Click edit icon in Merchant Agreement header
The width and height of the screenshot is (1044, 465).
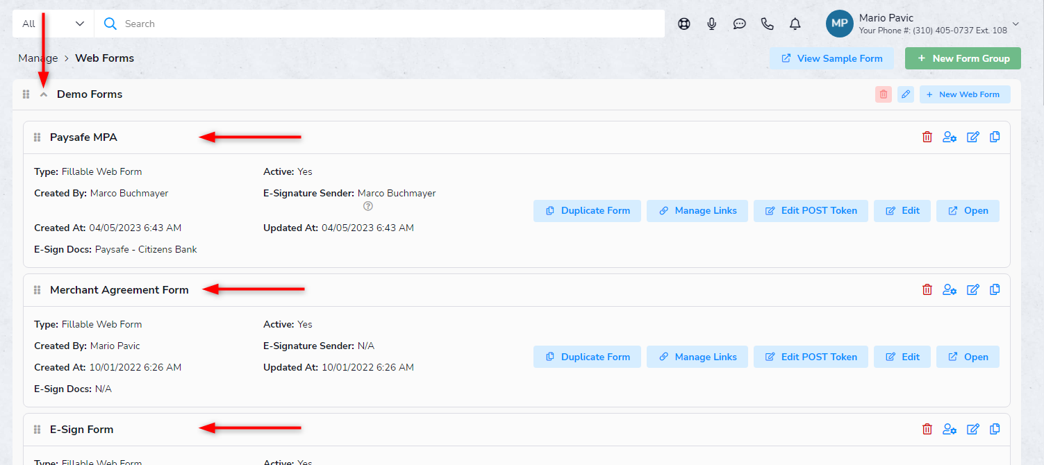973,289
